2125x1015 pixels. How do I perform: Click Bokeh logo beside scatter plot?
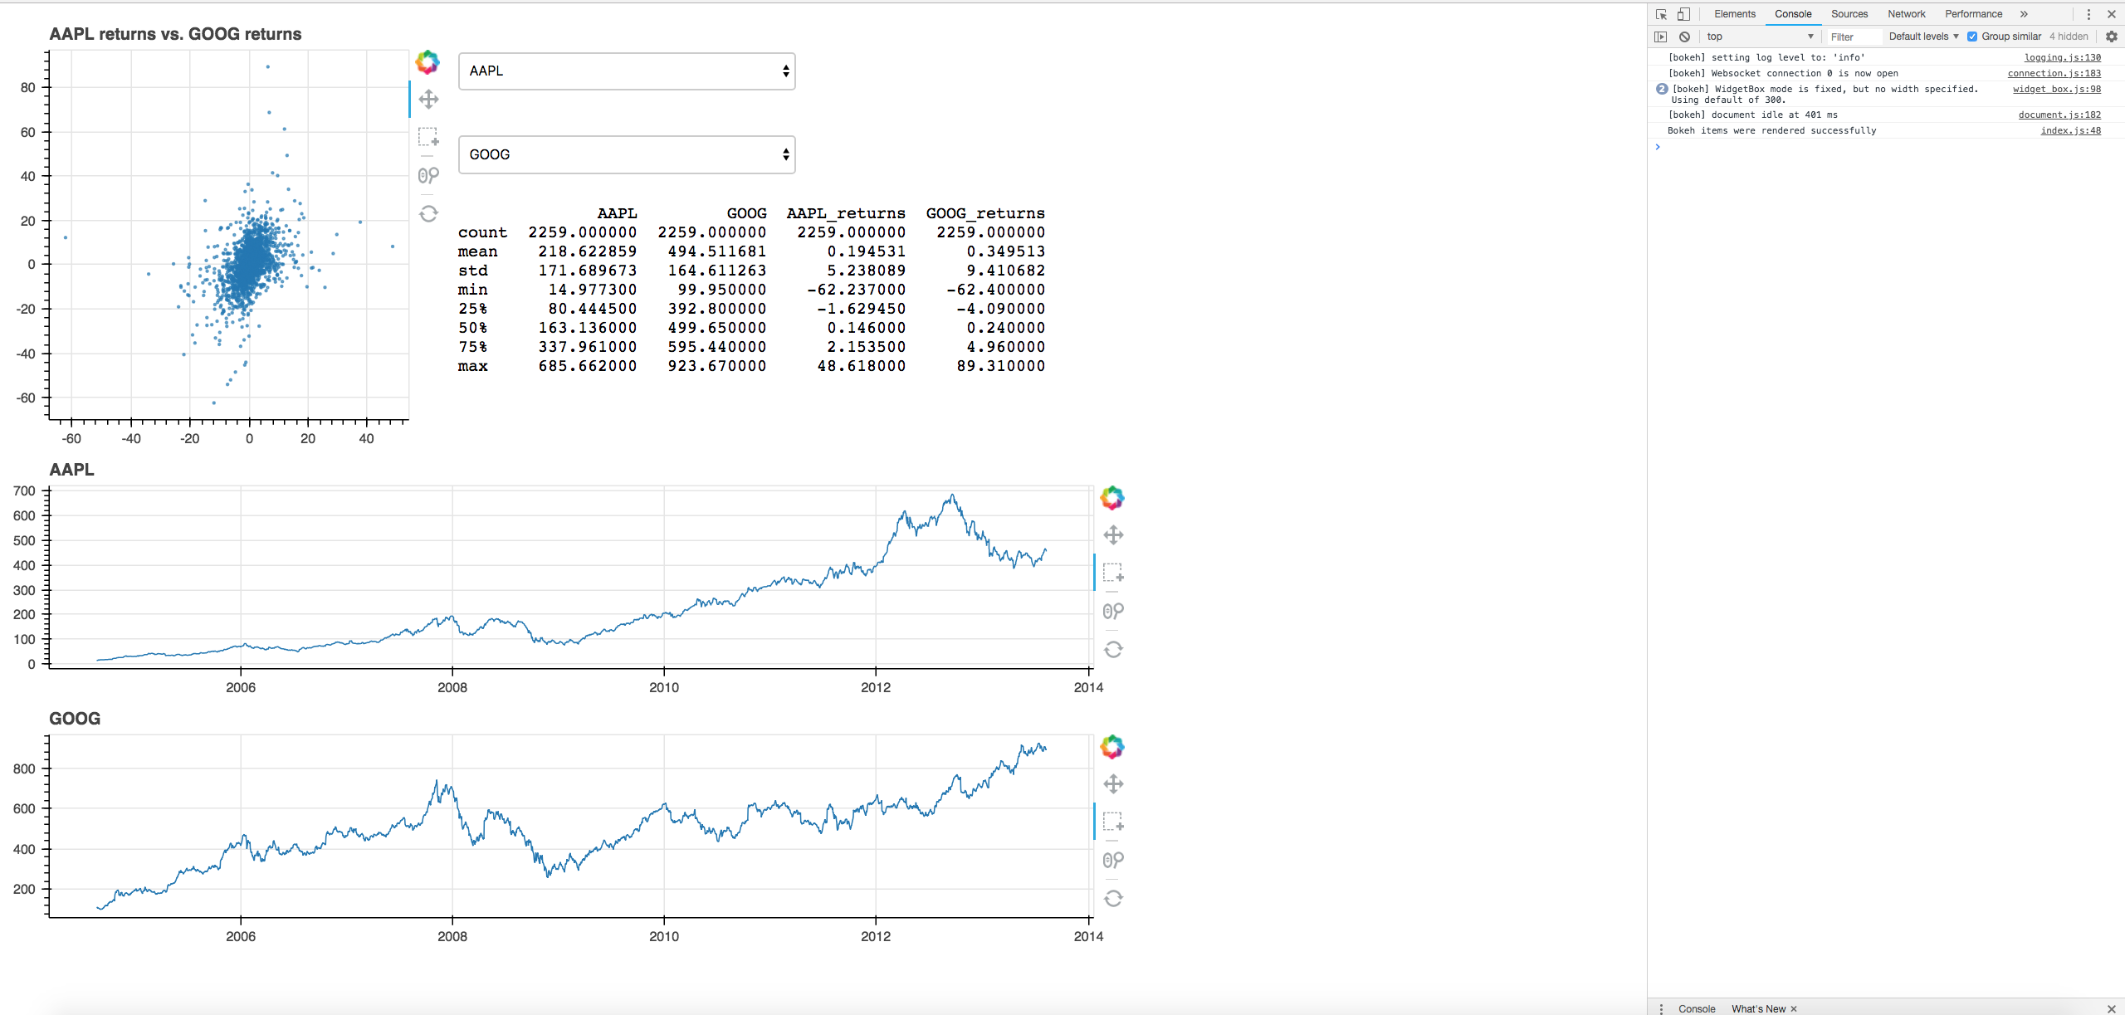pos(427,62)
